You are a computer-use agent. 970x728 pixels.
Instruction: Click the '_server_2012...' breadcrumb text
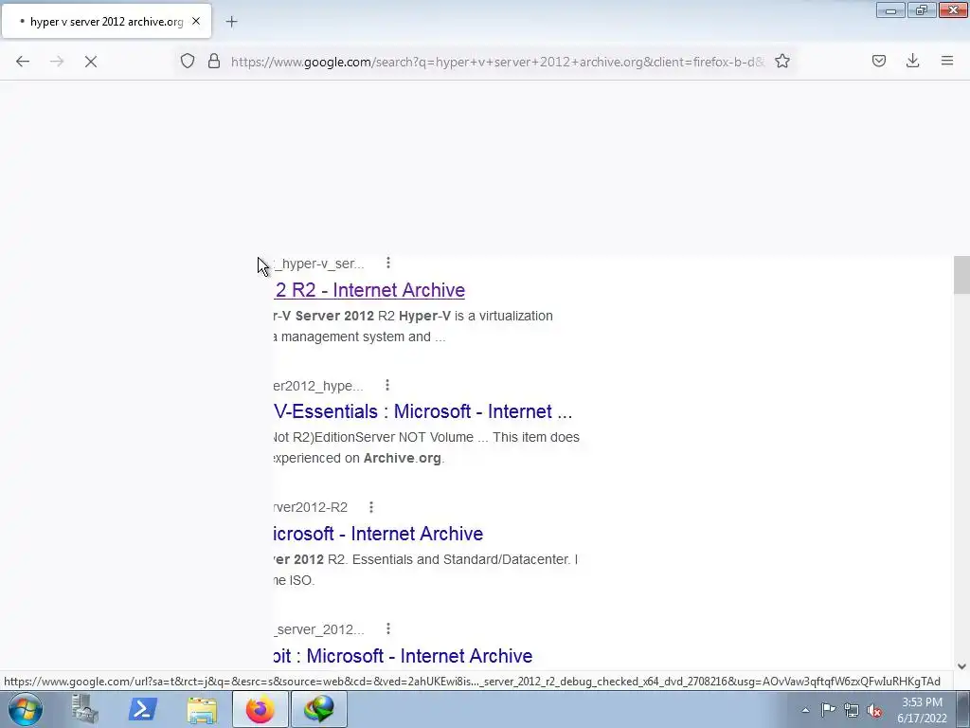click(x=319, y=629)
